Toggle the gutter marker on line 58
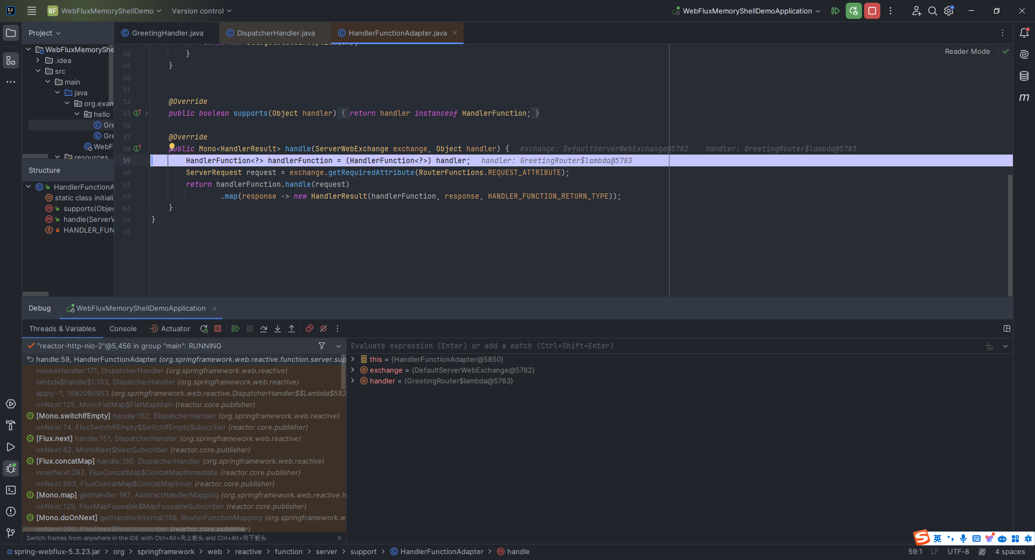This screenshot has width=1035, height=560. [137, 149]
